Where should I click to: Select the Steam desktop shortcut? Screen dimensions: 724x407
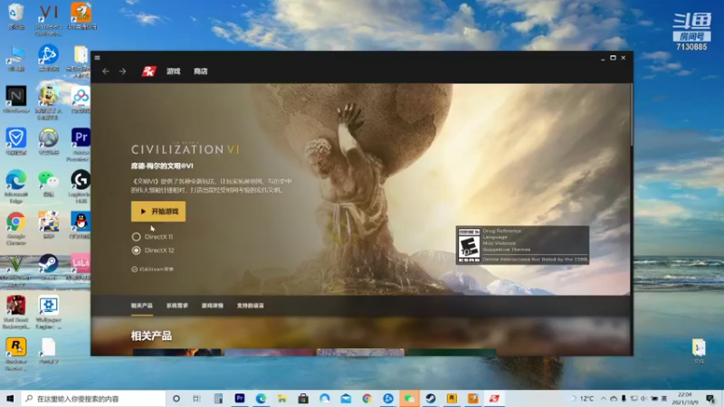(x=49, y=267)
